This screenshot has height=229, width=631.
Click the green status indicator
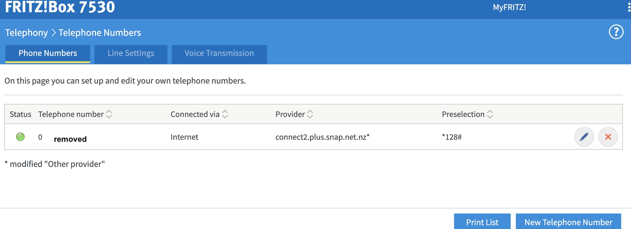[x=20, y=137]
